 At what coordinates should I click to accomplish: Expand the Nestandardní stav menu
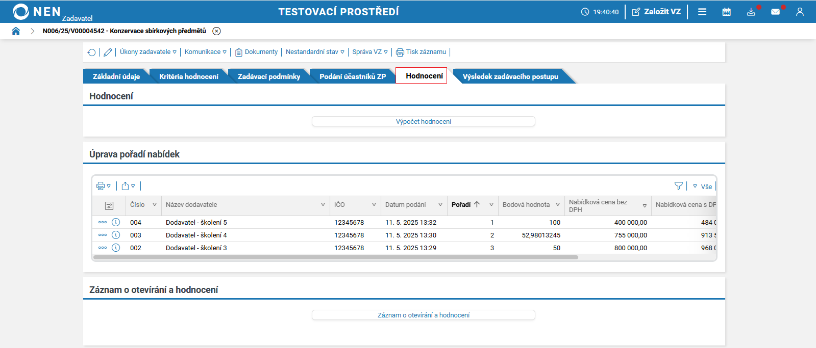[x=315, y=52]
